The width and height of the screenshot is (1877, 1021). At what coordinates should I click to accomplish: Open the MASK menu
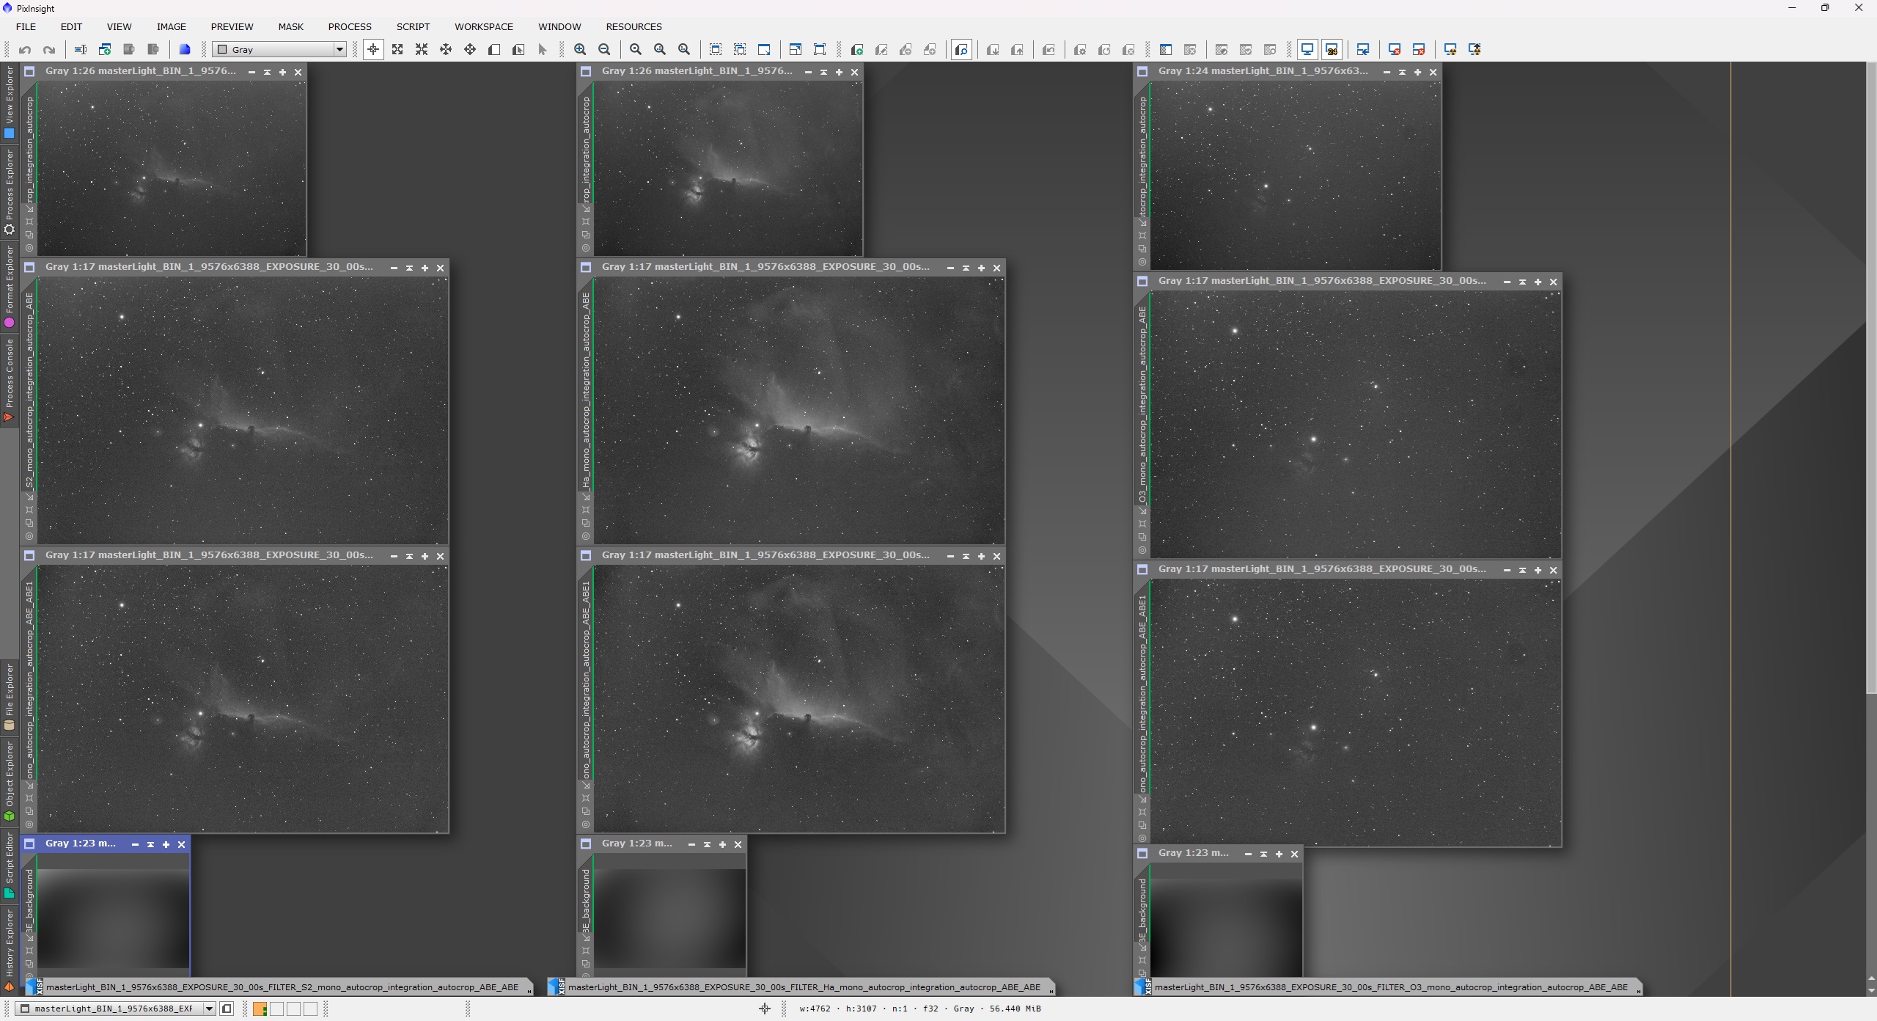pos(290,26)
